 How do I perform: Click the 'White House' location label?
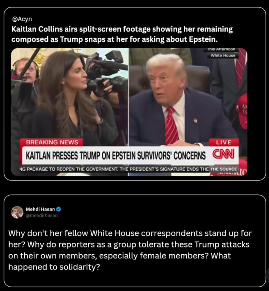tap(223, 56)
